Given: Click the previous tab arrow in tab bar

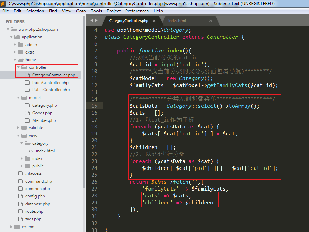Looking at the screenshot, I should (91, 21).
